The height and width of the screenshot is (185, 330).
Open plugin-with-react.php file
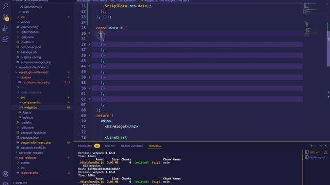pos(36,143)
